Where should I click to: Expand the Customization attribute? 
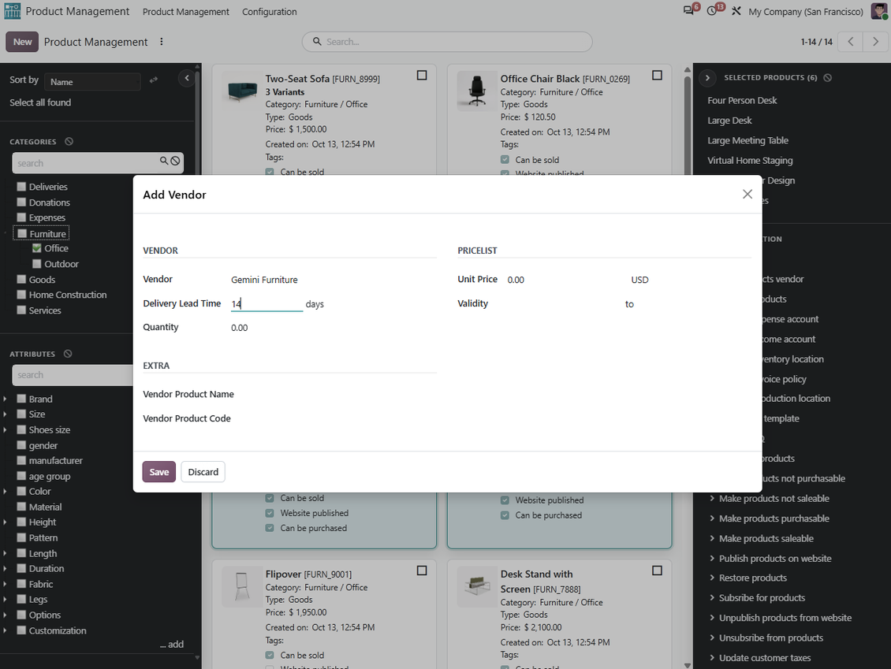click(5, 630)
